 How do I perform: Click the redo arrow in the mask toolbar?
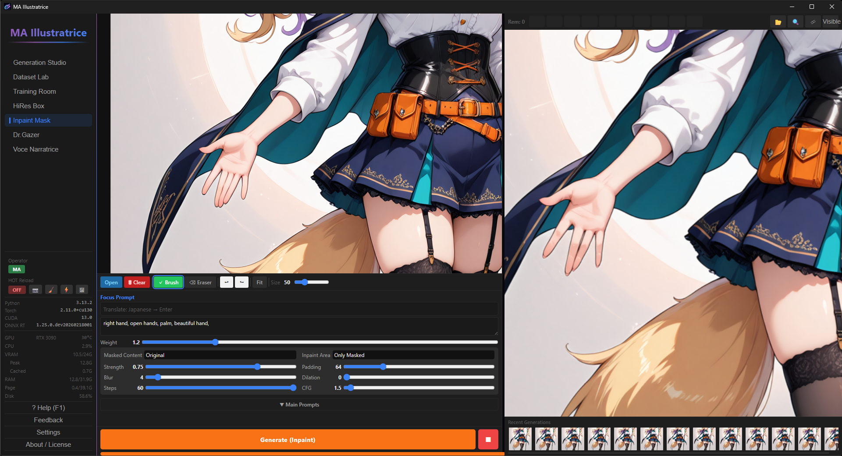[242, 282]
